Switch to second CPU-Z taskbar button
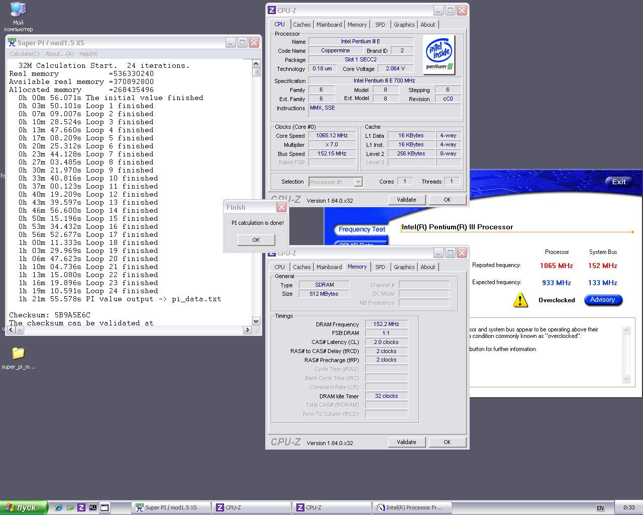Screen dimensions: 643x515 click(x=332, y=507)
